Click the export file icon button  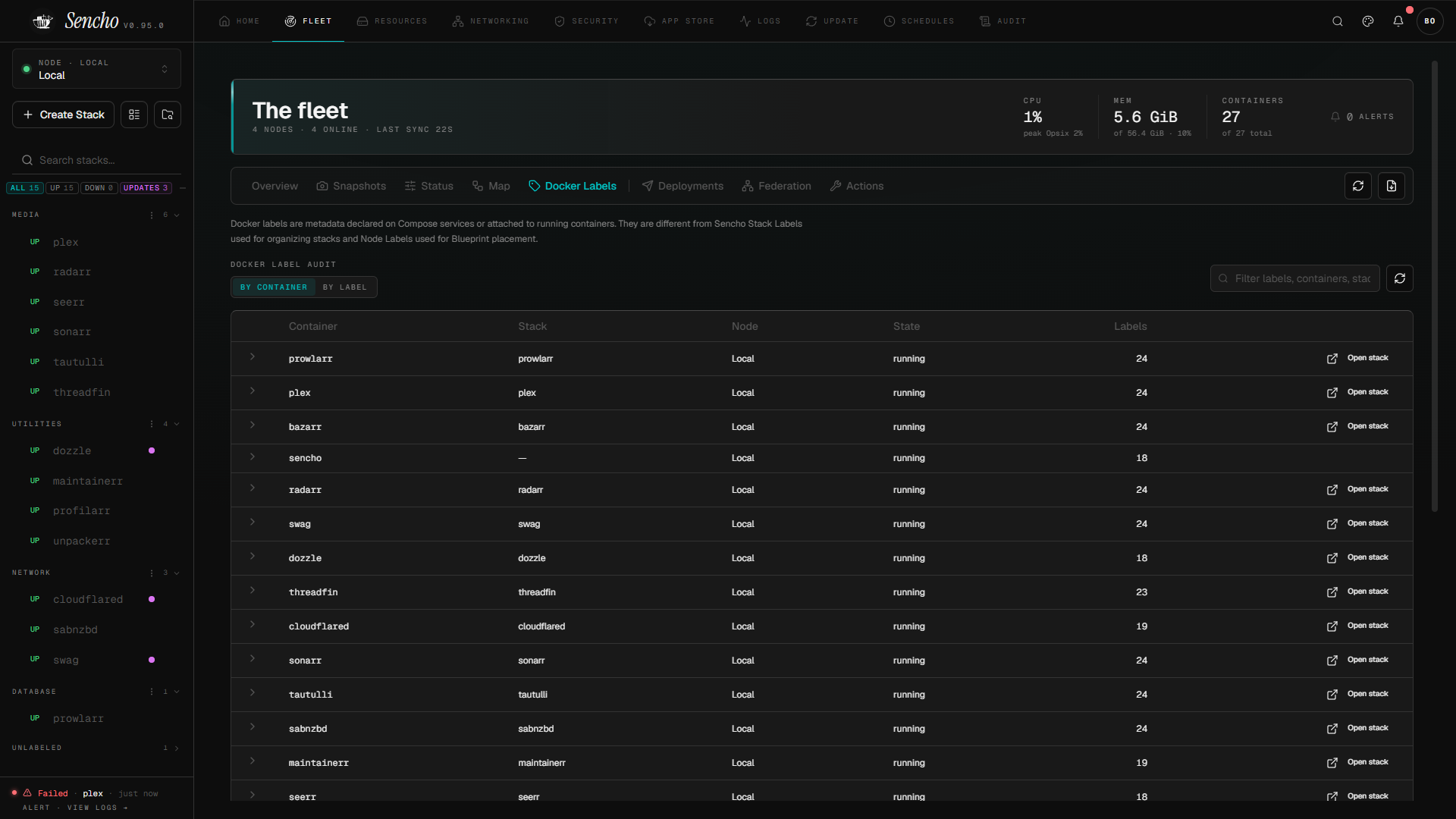tap(1392, 186)
